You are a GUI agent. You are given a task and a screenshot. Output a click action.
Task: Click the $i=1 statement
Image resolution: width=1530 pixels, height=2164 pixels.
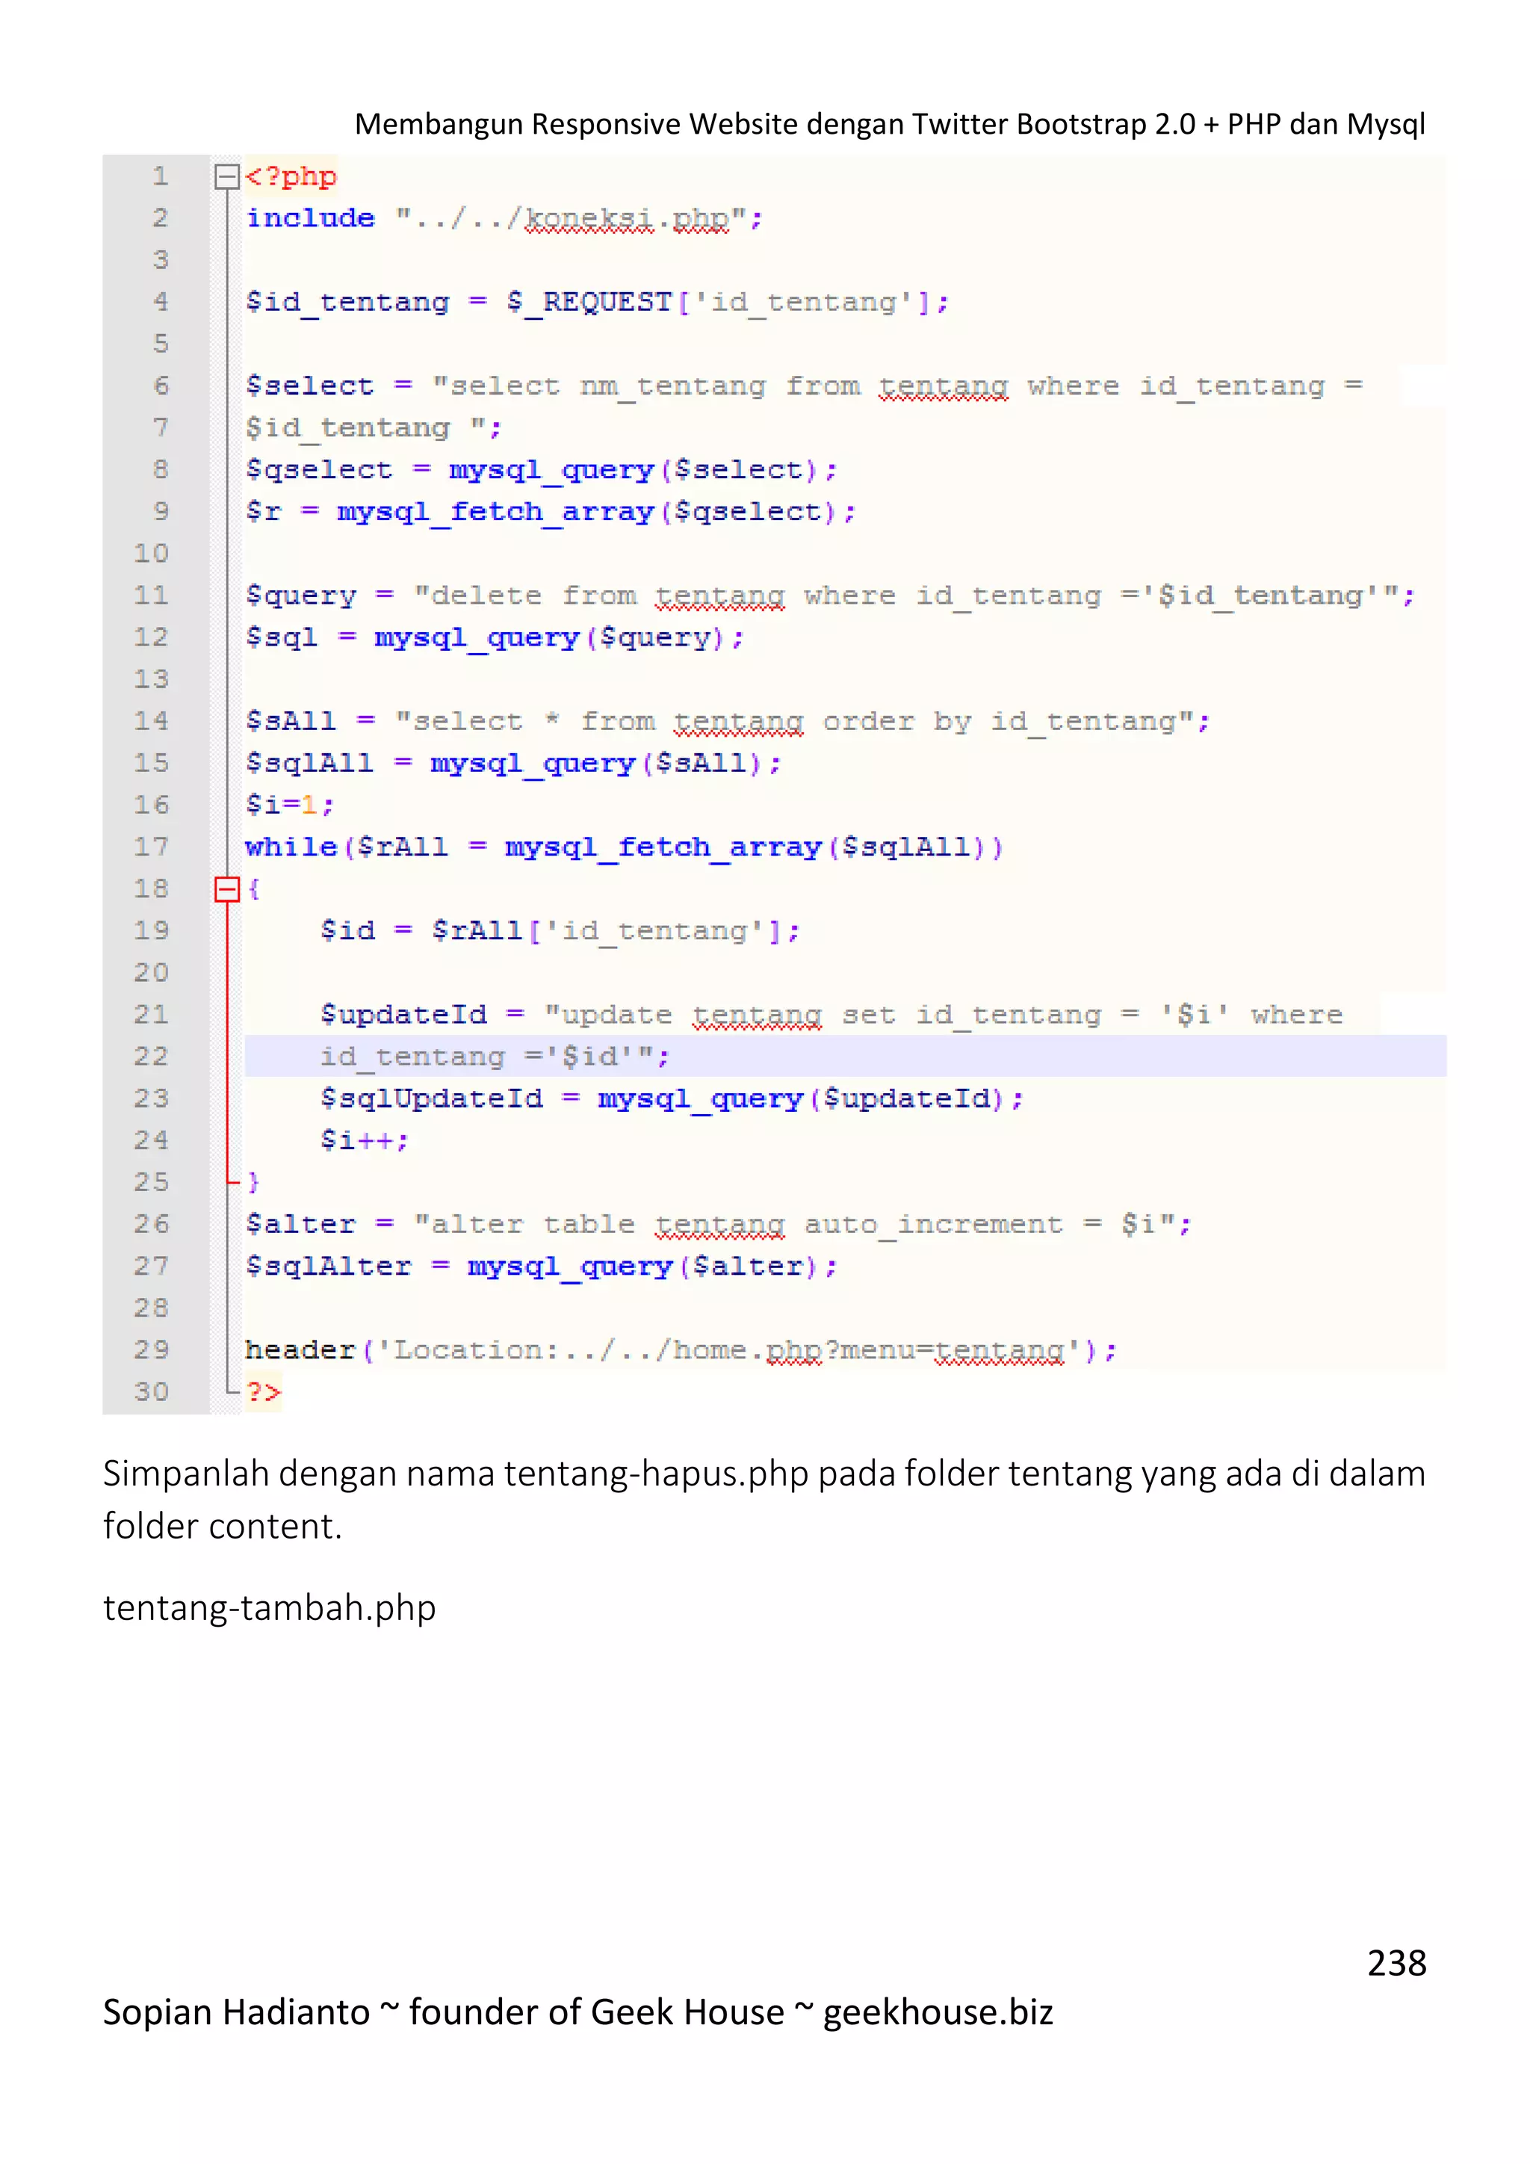coord(289,806)
